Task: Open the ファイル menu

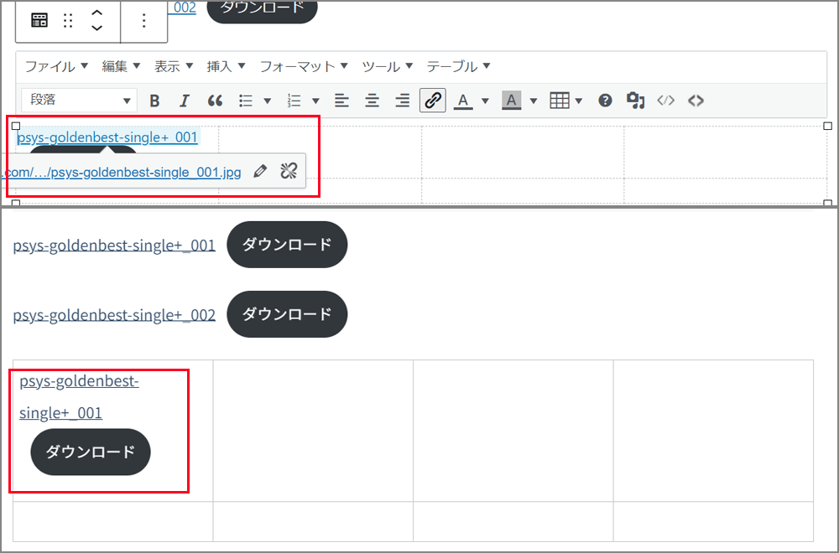Action: pos(56,66)
